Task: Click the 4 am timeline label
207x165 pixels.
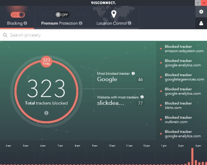Action: 8,146
